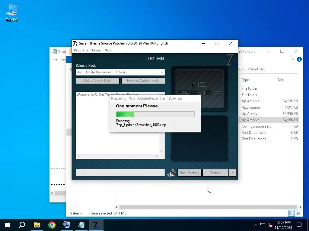Click Remove Custom Pack button
309x231 pixels.
(x=143, y=81)
